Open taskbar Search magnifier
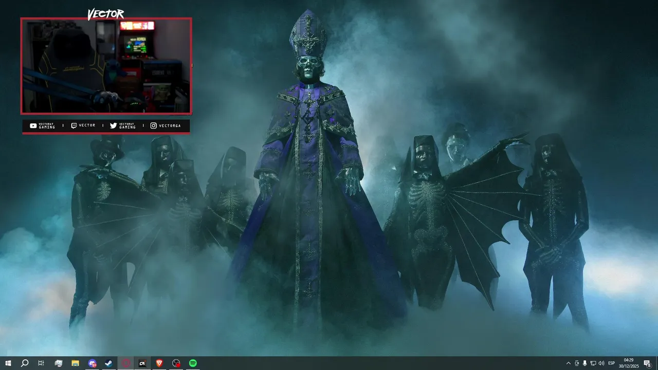658x370 pixels. [x=24, y=363]
